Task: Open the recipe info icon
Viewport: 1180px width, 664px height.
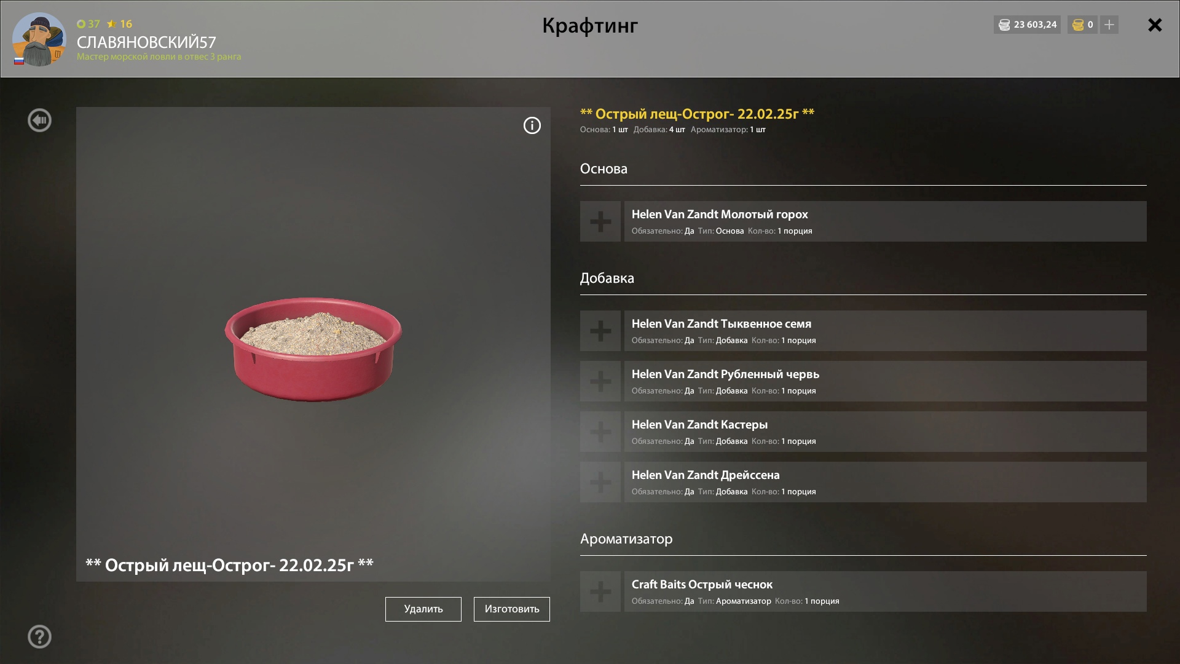Action: click(x=532, y=125)
